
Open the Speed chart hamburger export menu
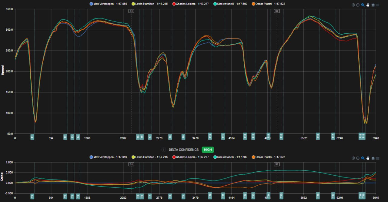(377, 5)
